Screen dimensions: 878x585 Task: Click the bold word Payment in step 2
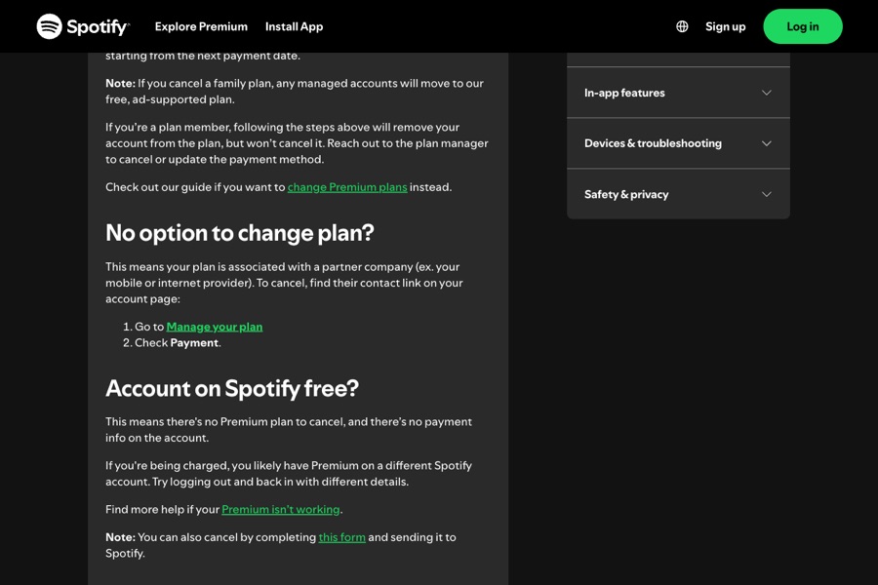[x=194, y=342]
